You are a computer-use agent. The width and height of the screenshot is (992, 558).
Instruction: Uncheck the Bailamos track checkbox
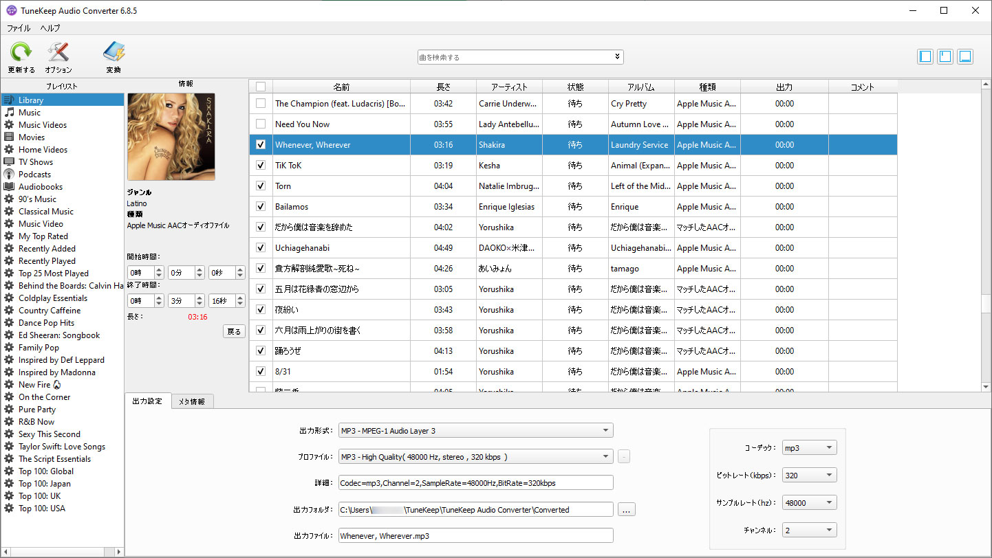[260, 207]
